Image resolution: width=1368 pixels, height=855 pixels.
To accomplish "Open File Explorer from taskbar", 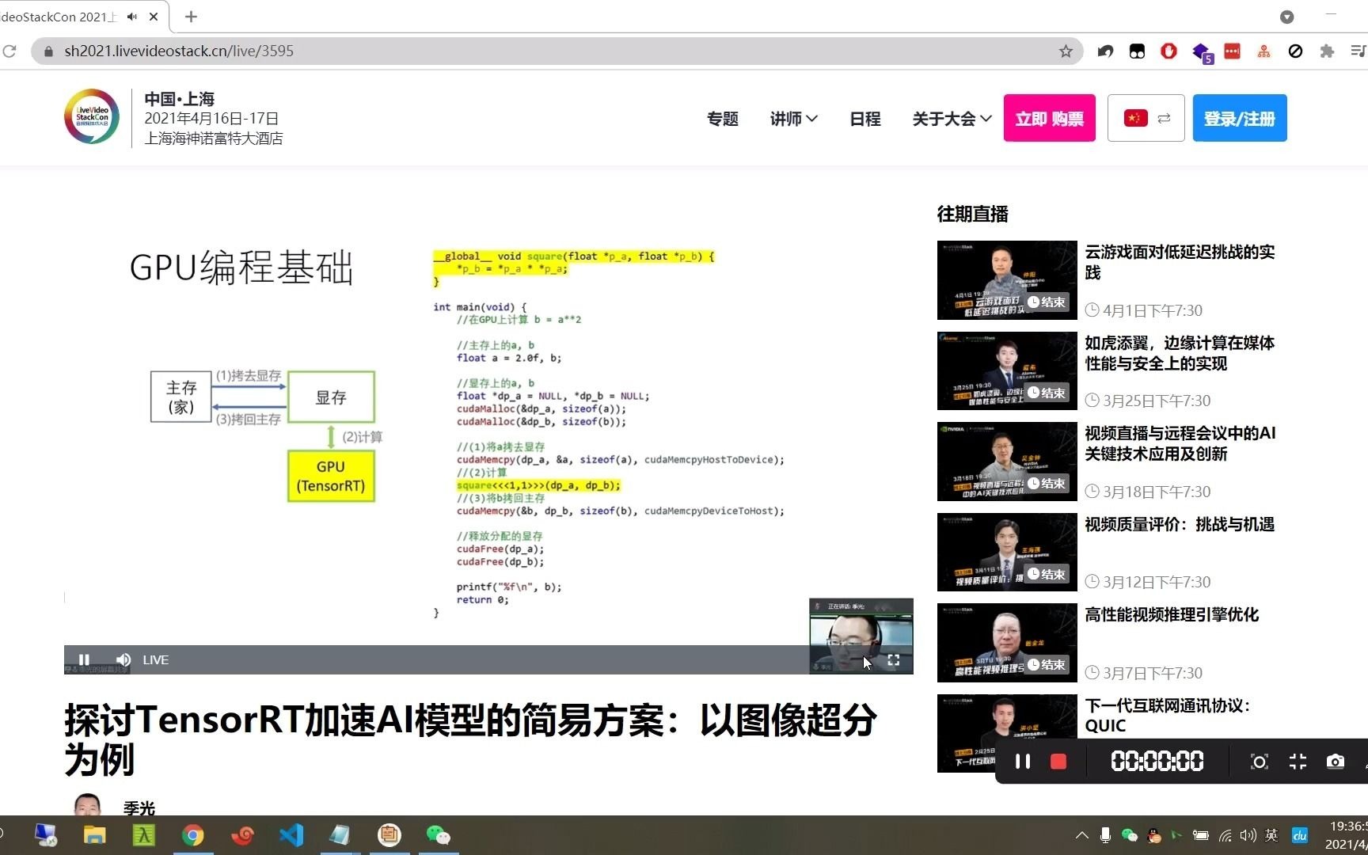I will (94, 835).
